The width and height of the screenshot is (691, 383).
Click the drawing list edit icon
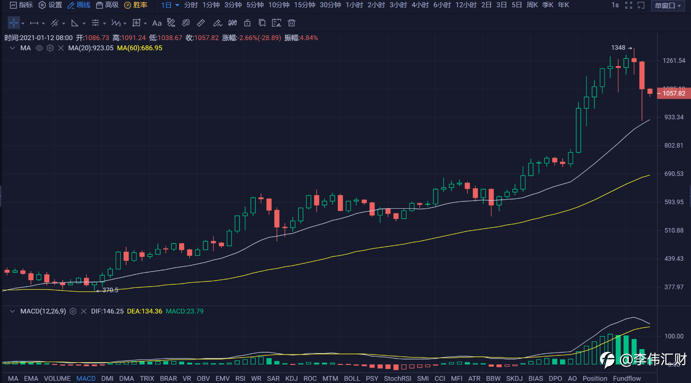(x=276, y=23)
